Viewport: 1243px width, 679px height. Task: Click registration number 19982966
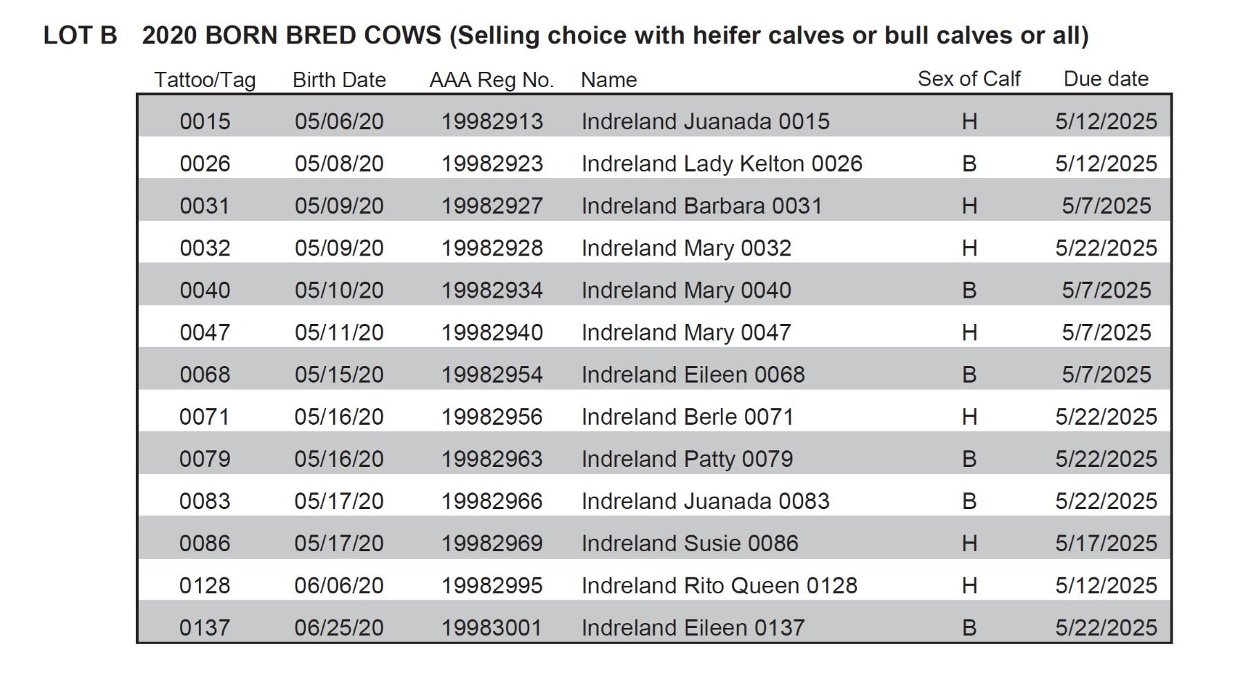point(492,501)
